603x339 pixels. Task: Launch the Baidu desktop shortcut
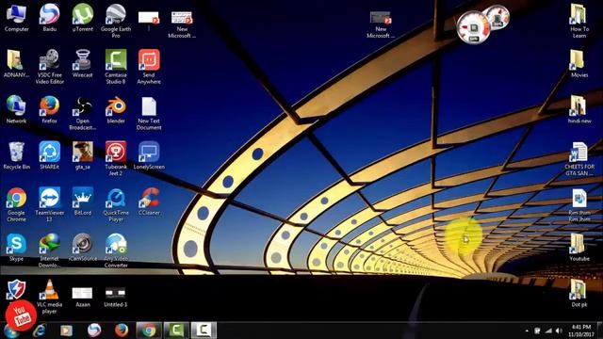(50, 18)
